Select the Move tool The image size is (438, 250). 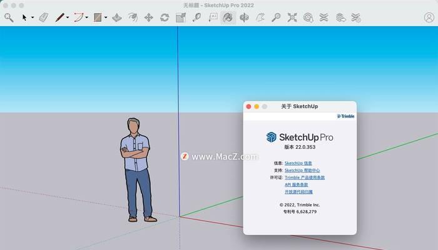click(x=149, y=17)
